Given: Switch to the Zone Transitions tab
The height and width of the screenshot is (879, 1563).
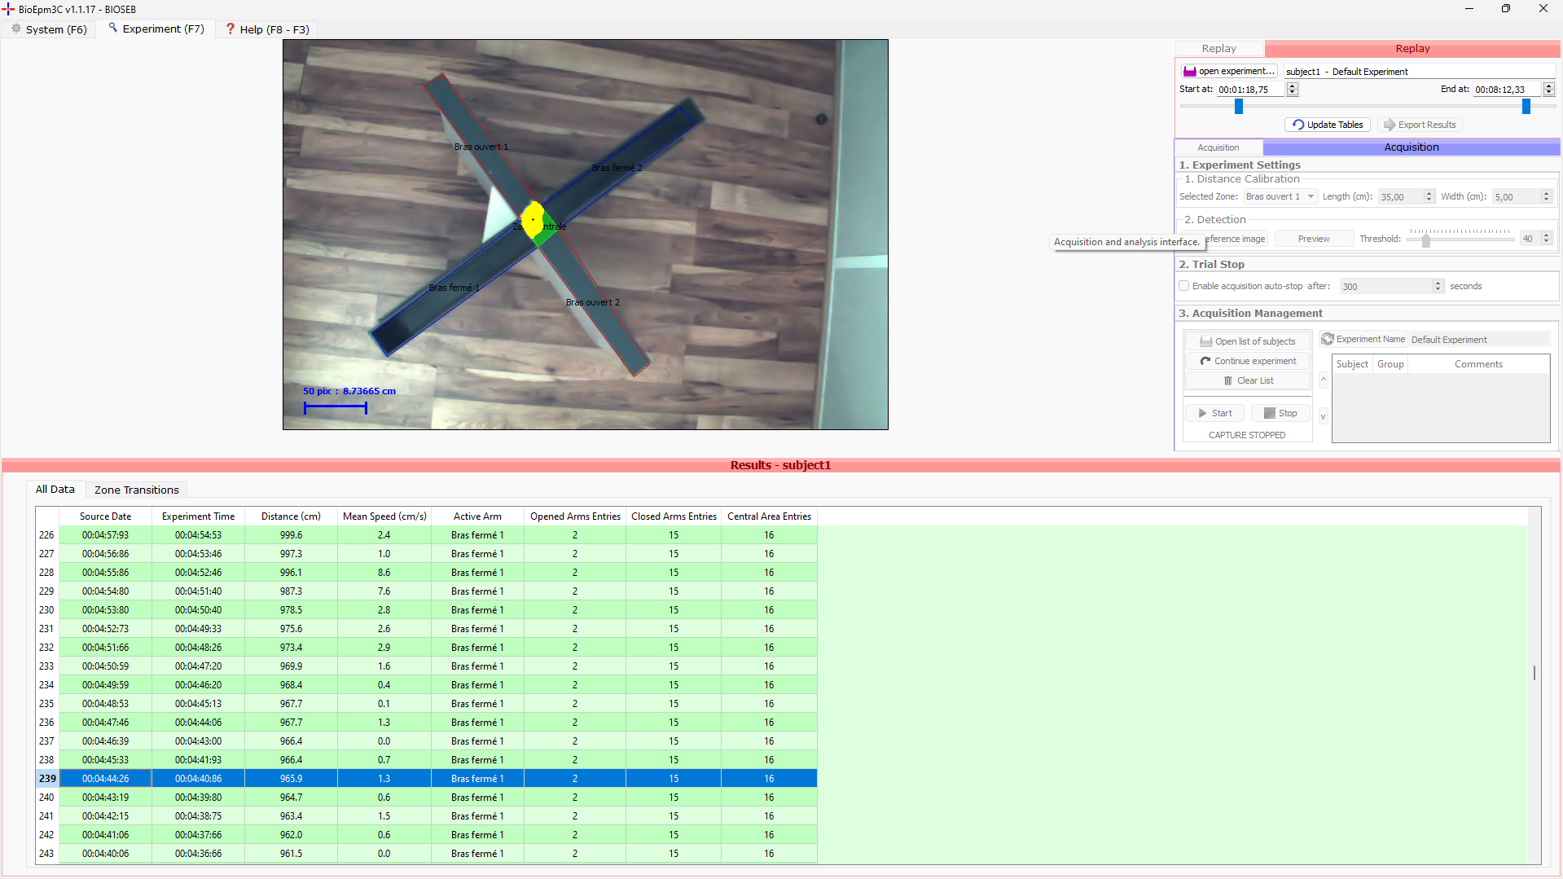Looking at the screenshot, I should click(x=136, y=490).
